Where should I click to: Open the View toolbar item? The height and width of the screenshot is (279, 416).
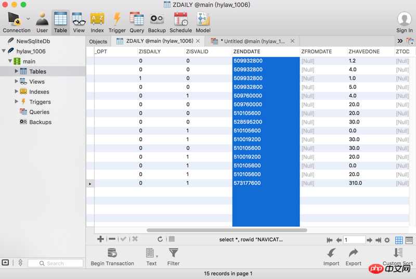coord(79,22)
